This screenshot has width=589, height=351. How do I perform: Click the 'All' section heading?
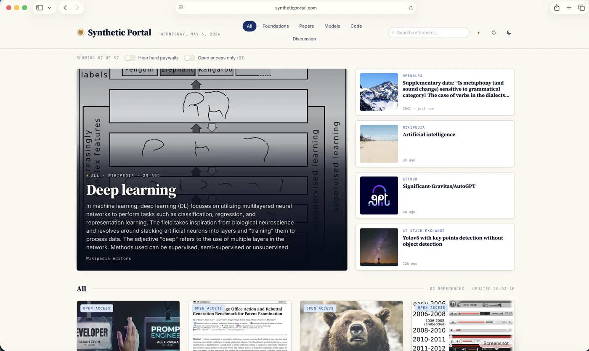(82, 289)
